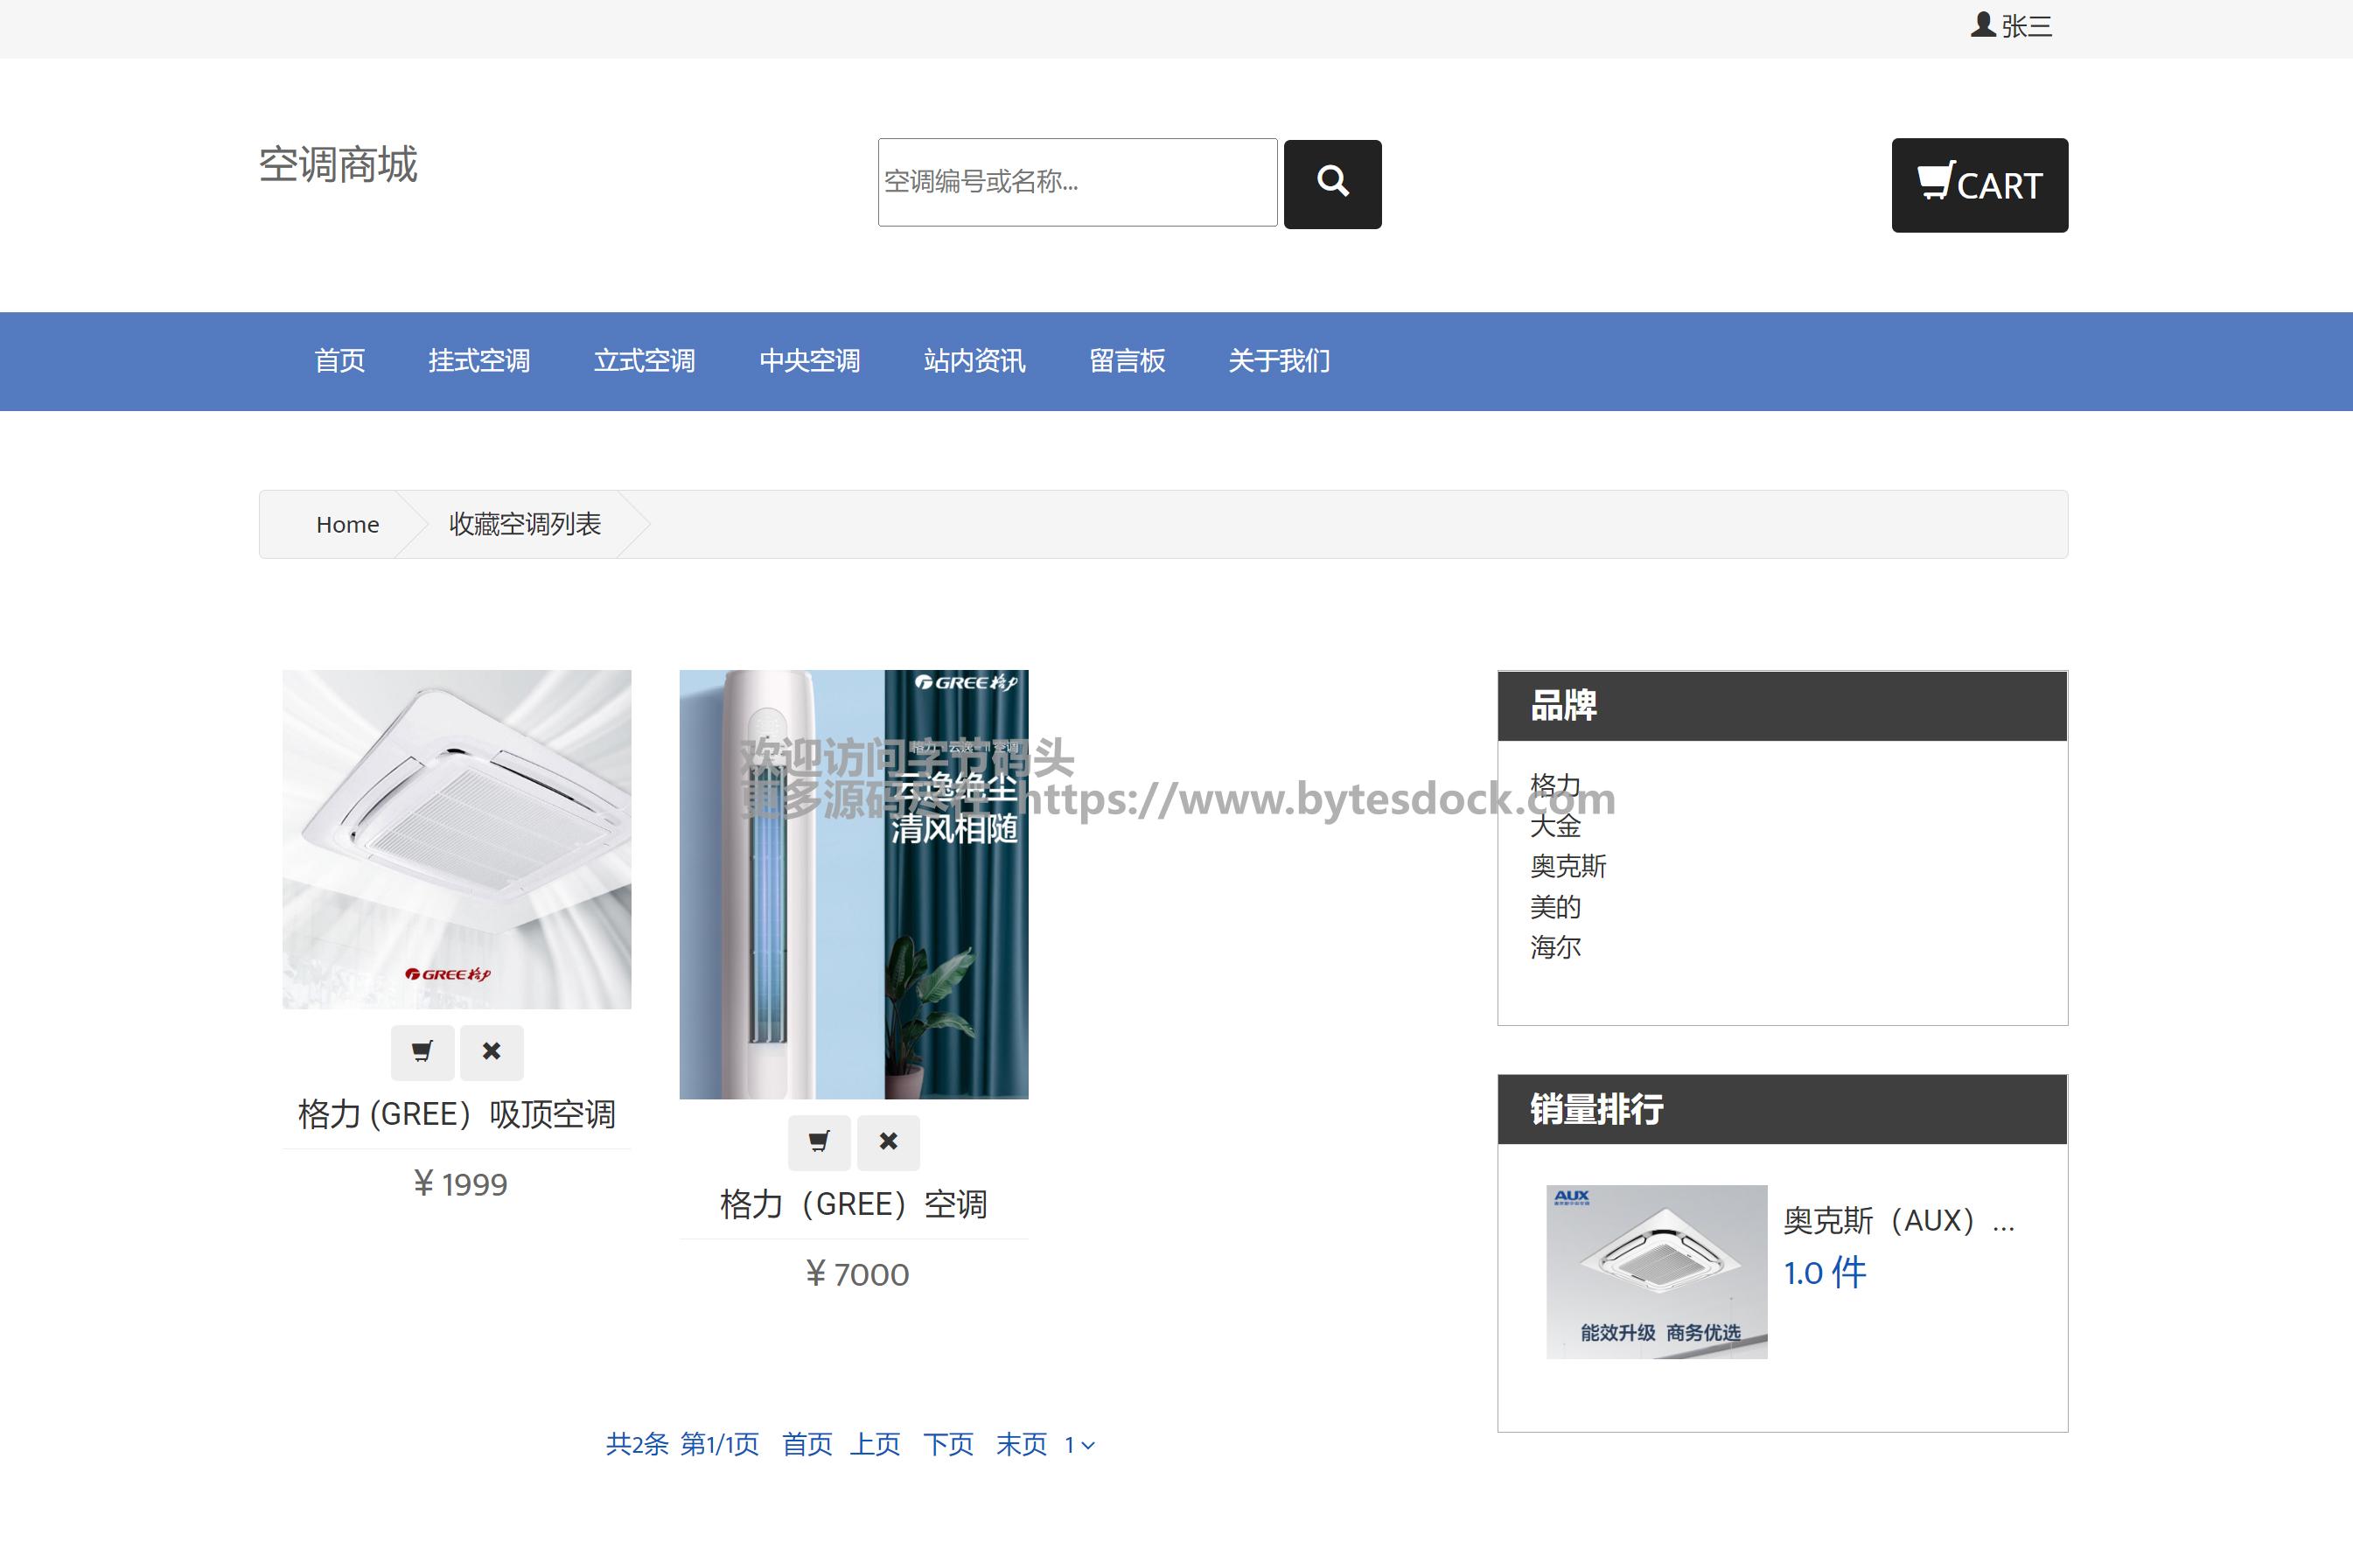
Task: Go to 挂式空调 menu
Action: [x=479, y=361]
